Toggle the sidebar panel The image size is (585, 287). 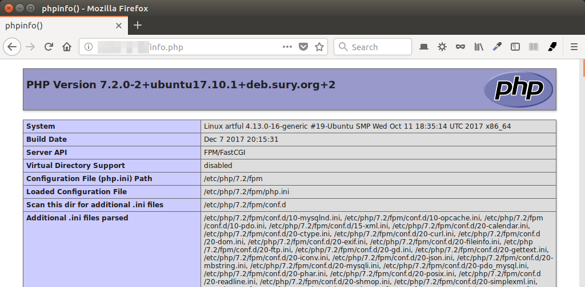click(515, 47)
